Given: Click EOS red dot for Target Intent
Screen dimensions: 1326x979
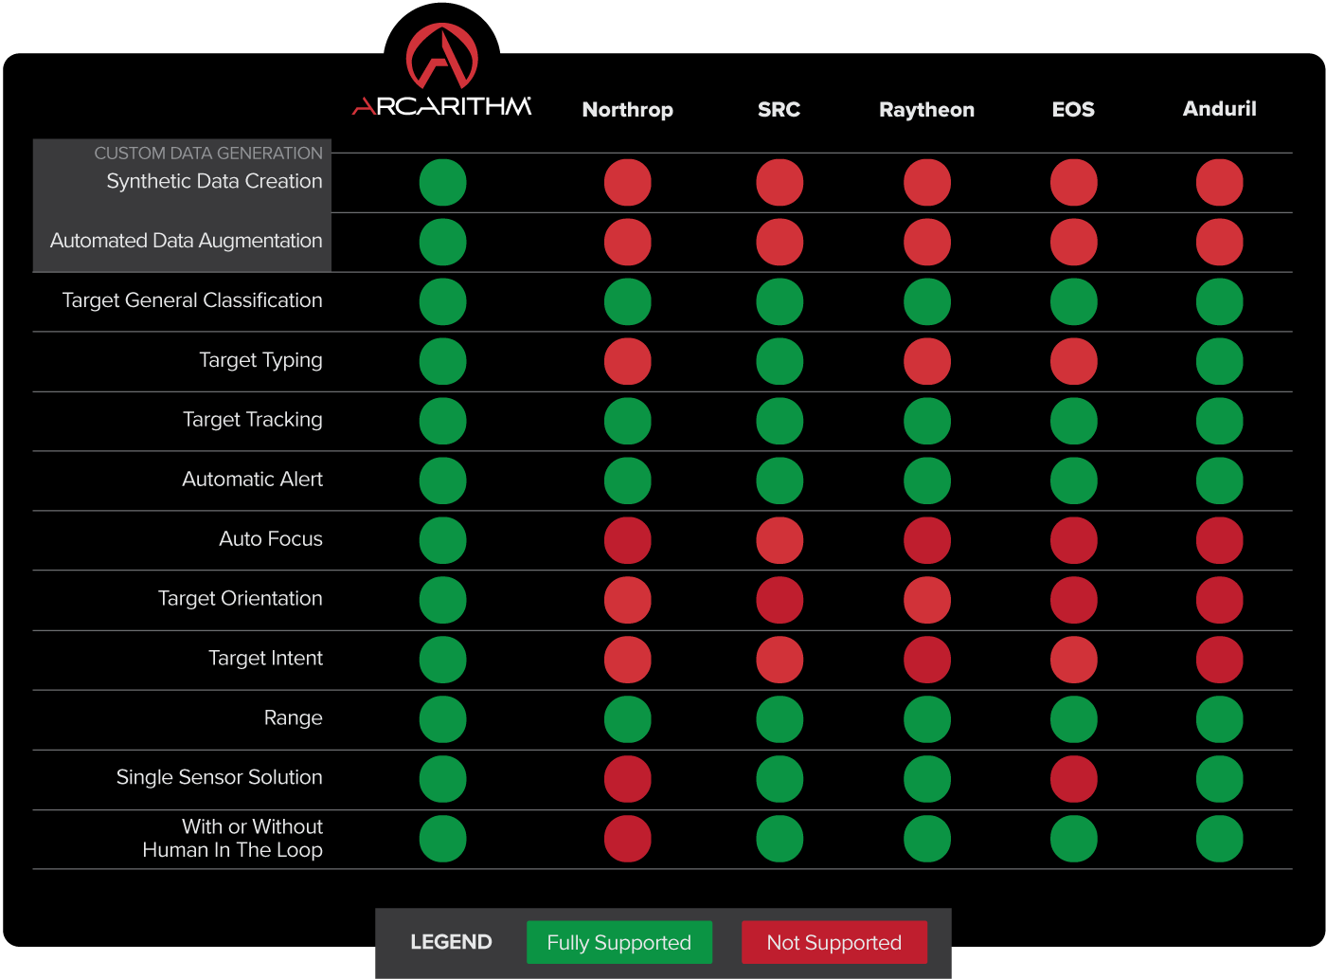Looking at the screenshot, I should [x=1074, y=661].
